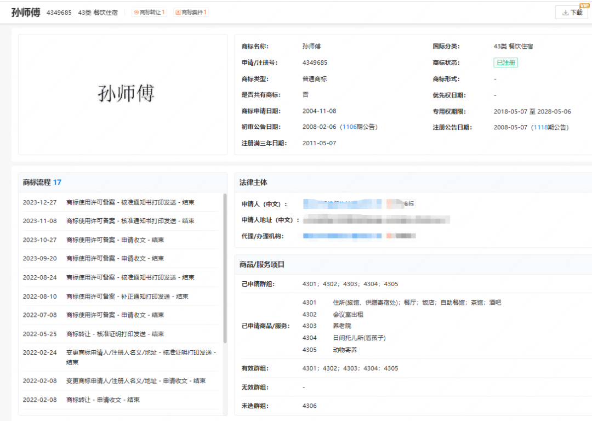The image size is (592, 421).
Task: Click the 会议室出租 service item
Action: pyautogui.click(x=348, y=314)
